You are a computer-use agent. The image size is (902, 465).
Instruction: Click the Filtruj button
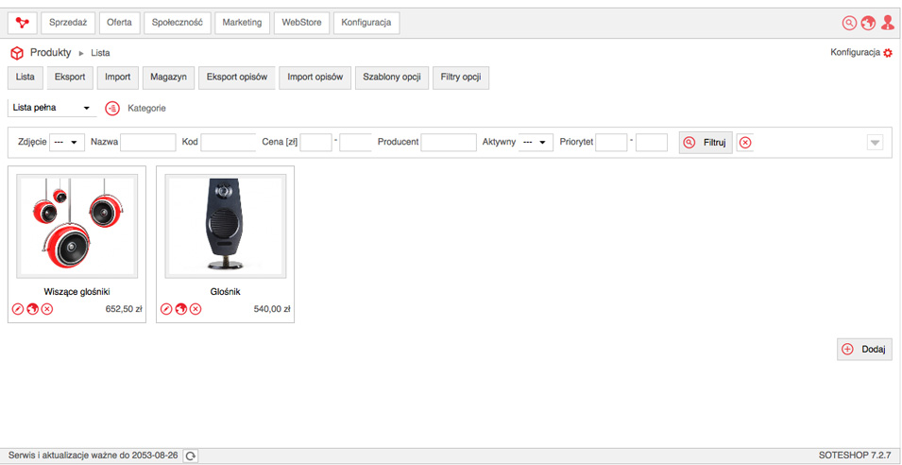[706, 142]
